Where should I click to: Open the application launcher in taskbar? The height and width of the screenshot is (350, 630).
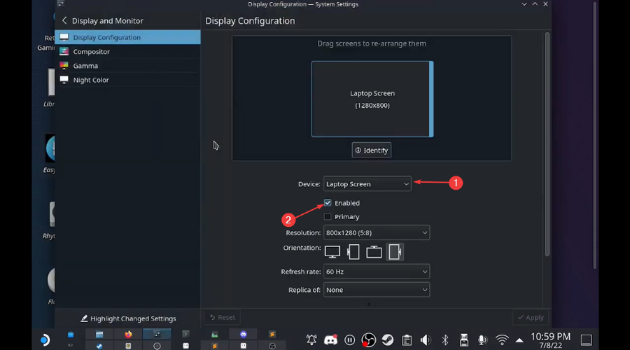(45, 340)
